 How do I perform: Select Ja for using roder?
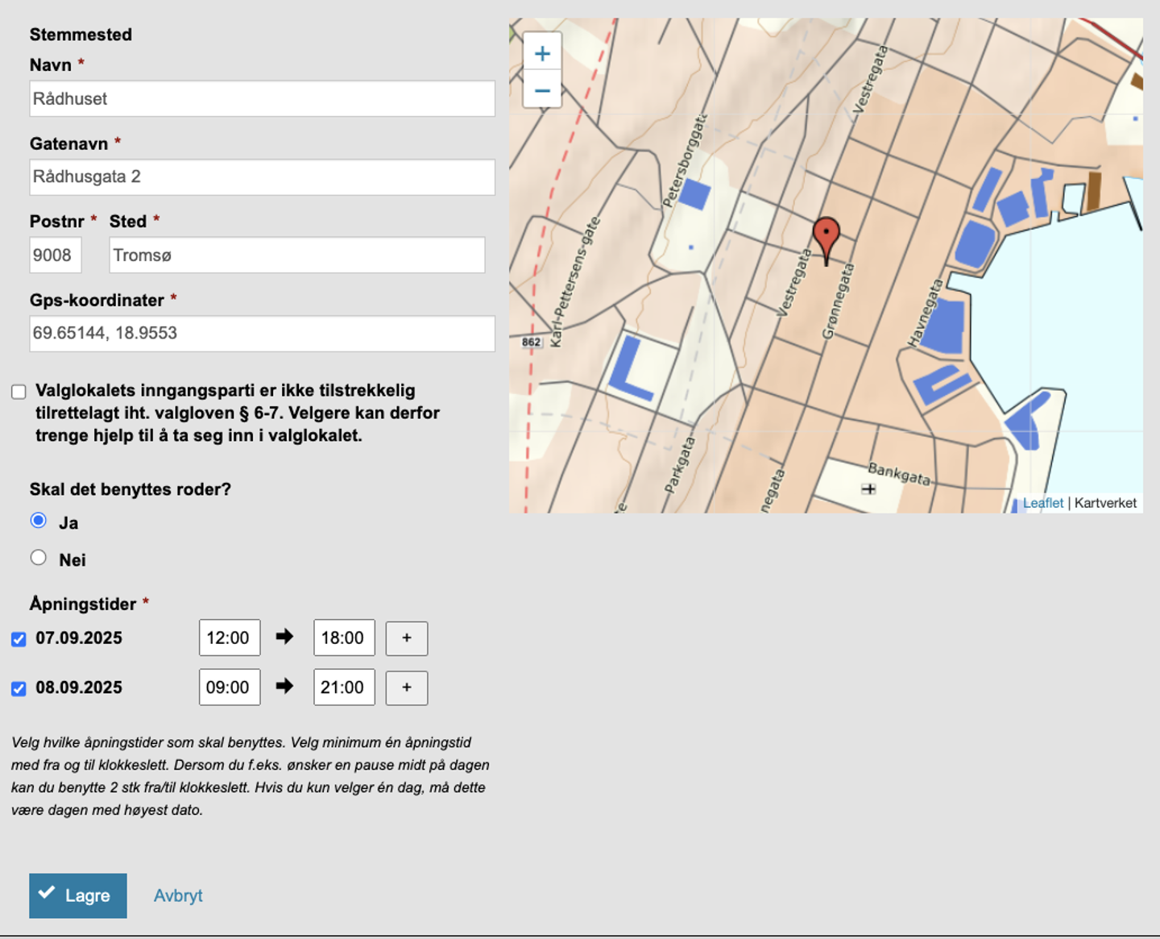38,521
